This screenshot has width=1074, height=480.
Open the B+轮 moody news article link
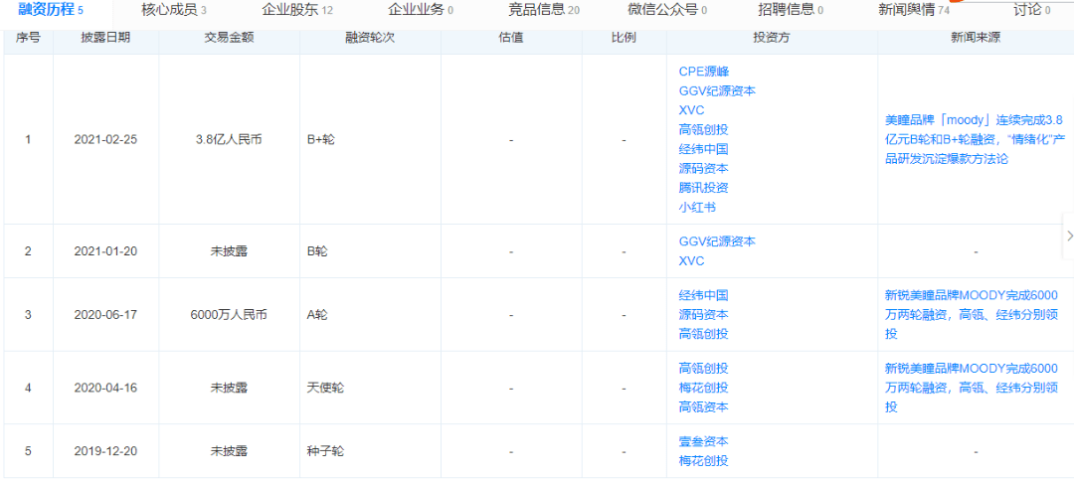tap(974, 140)
